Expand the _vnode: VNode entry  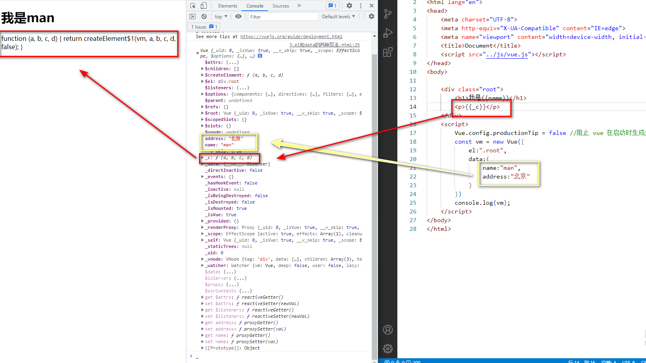coord(203,259)
